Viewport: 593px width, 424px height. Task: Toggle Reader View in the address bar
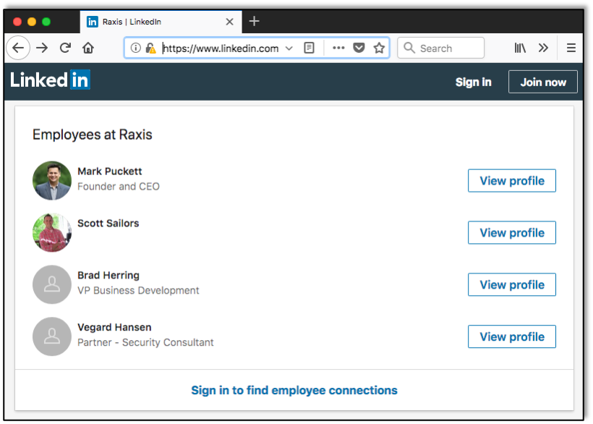[309, 48]
